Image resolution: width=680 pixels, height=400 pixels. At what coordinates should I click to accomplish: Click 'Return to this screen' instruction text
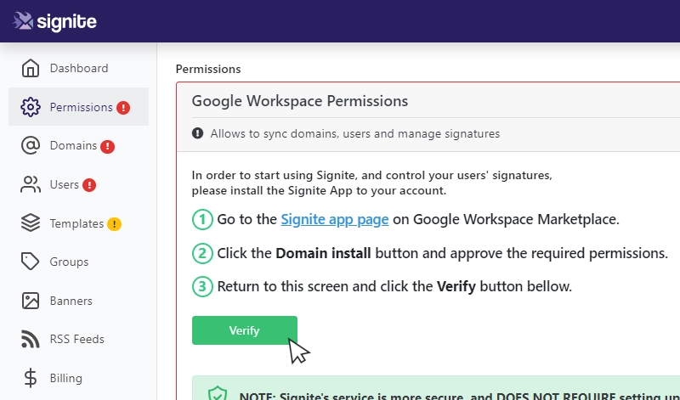(394, 286)
